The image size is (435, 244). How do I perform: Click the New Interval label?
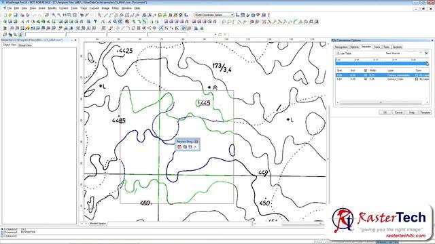(393, 54)
